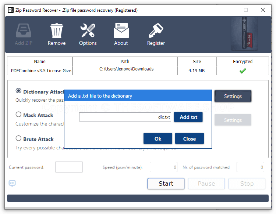Select the Dictionary Attack radio button
The image size is (276, 214).
tap(18, 91)
